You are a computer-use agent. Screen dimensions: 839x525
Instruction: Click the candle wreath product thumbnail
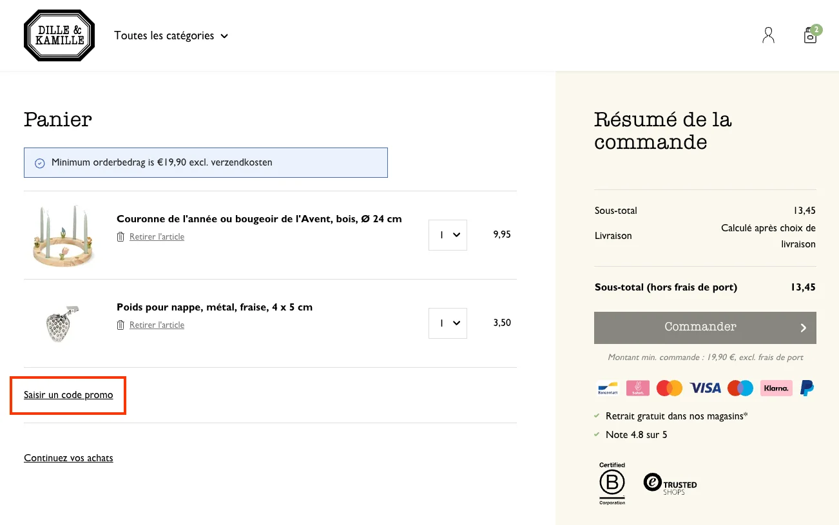pyautogui.click(x=63, y=235)
